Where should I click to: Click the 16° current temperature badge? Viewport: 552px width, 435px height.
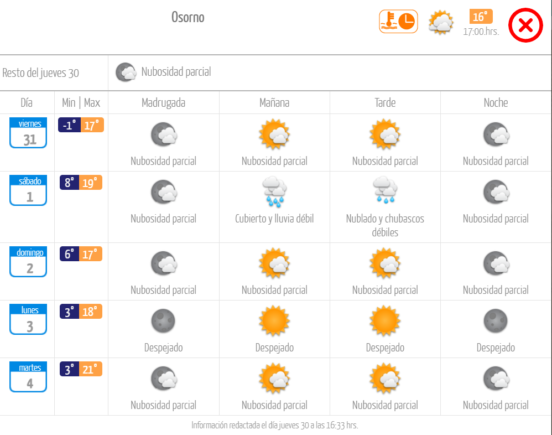pyautogui.click(x=480, y=17)
